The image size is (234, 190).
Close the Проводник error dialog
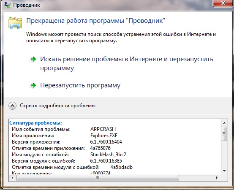click(x=223, y=3)
